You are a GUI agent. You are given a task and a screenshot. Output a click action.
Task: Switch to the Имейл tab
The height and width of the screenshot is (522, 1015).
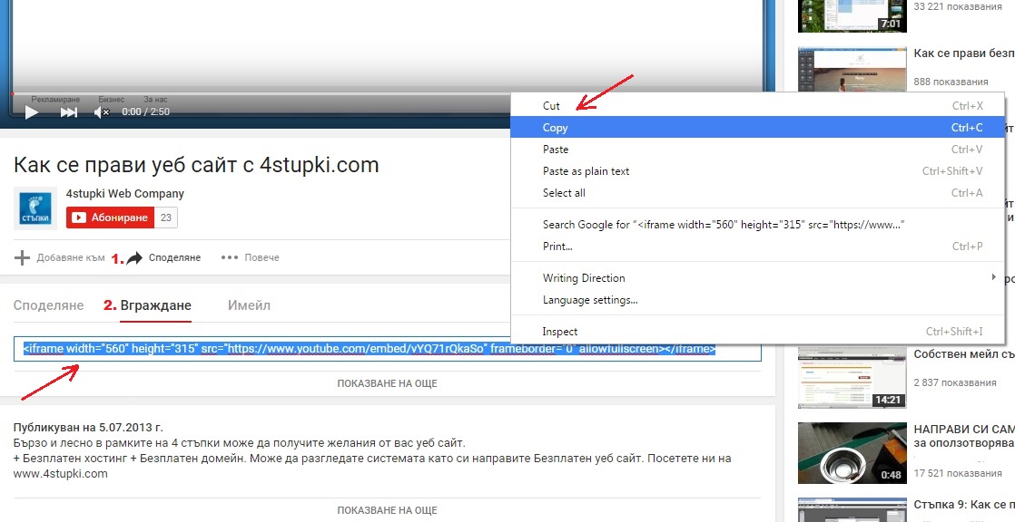pyautogui.click(x=250, y=304)
